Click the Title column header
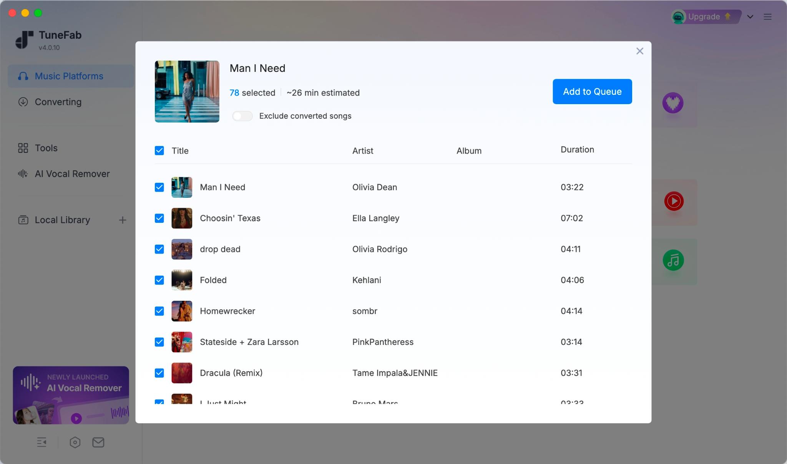 click(x=180, y=151)
